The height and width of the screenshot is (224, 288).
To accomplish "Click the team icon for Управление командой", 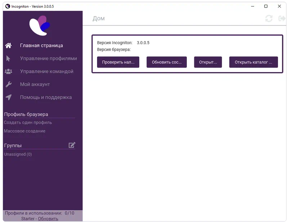I will 8,71.
